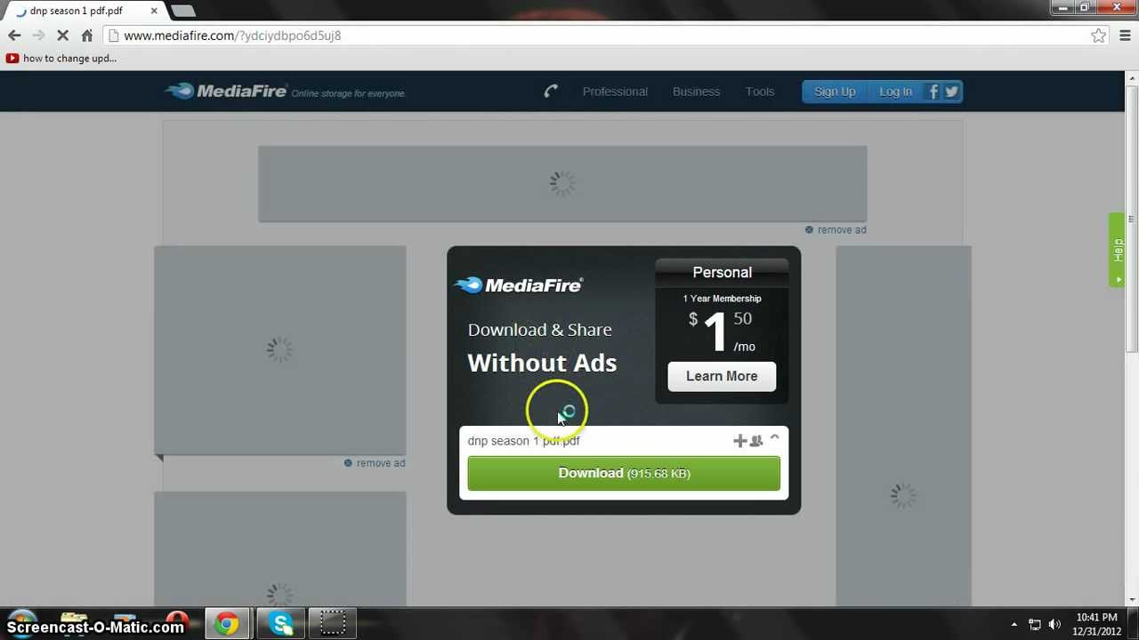Click the 1 Year Membership price text
This screenshot has height=640, width=1139.
click(x=722, y=299)
